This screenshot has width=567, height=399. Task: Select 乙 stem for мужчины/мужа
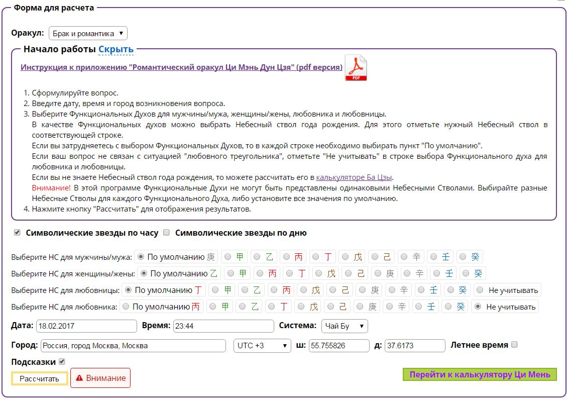pyautogui.click(x=257, y=256)
